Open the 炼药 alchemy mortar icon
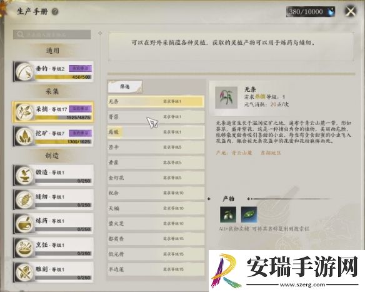This screenshot has height=292, width=365. (24, 224)
